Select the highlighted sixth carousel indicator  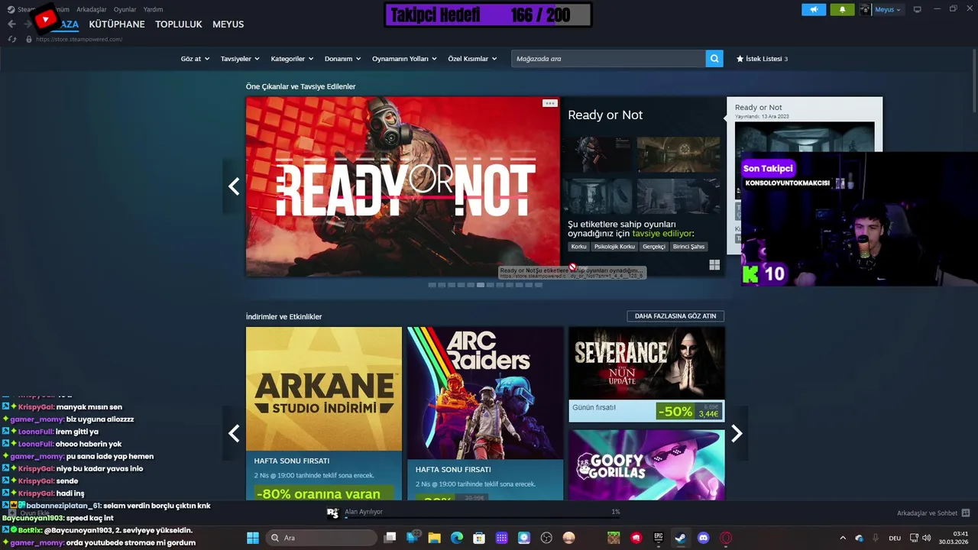(x=480, y=285)
